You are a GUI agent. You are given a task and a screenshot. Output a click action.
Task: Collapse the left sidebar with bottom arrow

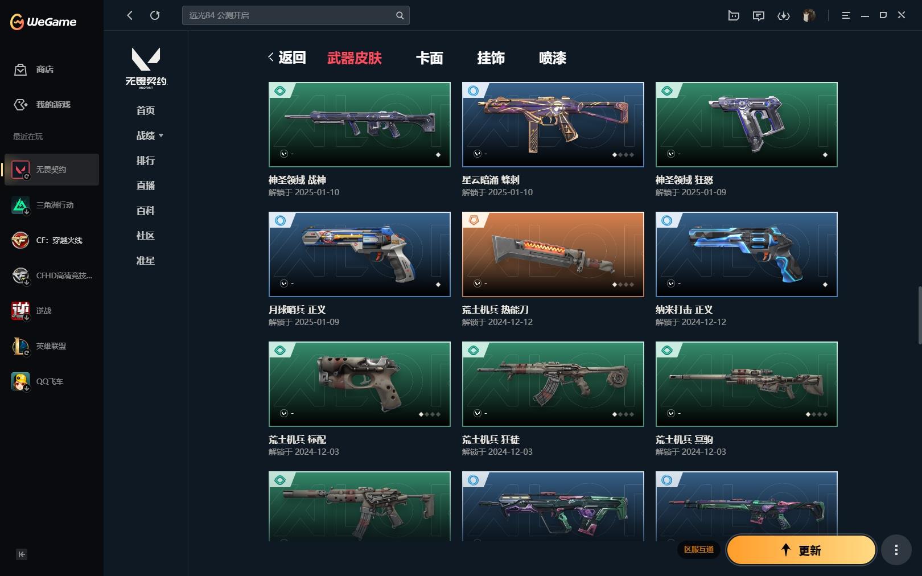tap(22, 554)
